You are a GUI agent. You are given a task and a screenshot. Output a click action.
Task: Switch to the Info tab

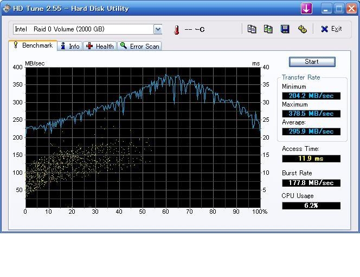pos(70,47)
